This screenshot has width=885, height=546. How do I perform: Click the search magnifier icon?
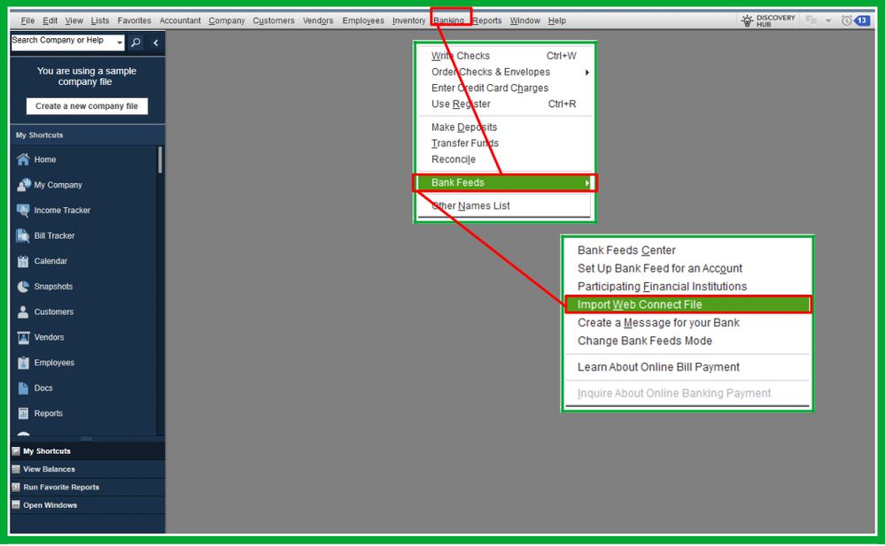coord(136,42)
